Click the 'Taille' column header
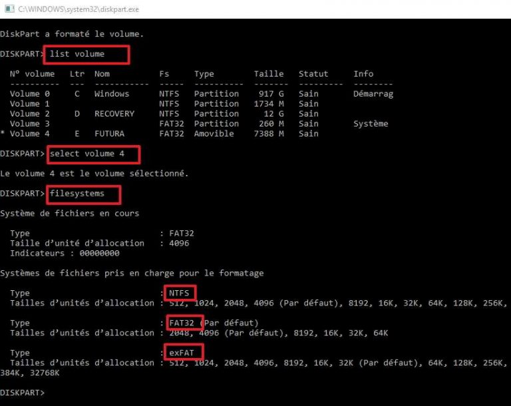The image size is (511, 406). (268, 74)
